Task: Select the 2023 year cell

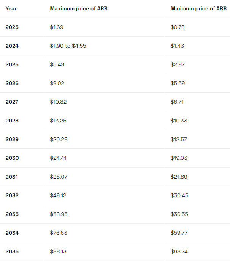Action: (12, 27)
